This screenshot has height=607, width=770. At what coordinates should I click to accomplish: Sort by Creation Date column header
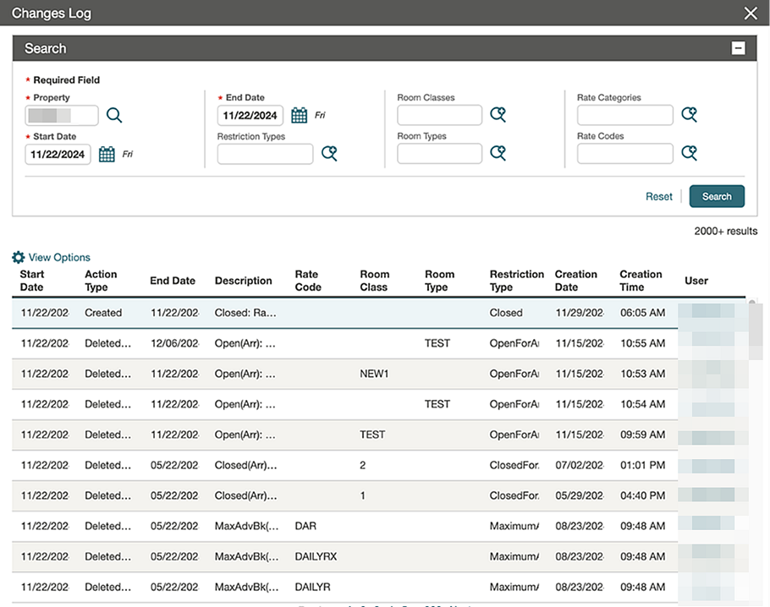tap(576, 281)
